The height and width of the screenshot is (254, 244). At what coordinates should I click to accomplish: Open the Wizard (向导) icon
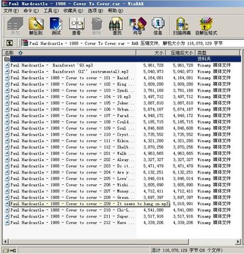(138, 26)
